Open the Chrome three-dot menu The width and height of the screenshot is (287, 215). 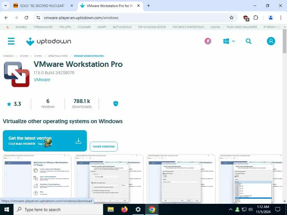coord(281,18)
